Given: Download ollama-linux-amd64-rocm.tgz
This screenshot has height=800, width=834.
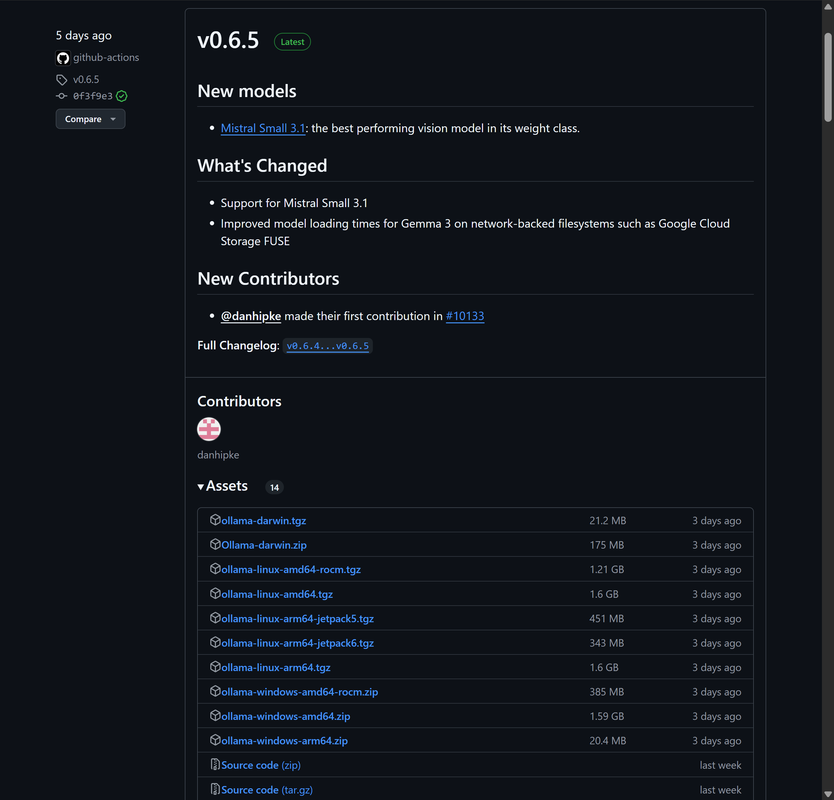Looking at the screenshot, I should click(291, 569).
